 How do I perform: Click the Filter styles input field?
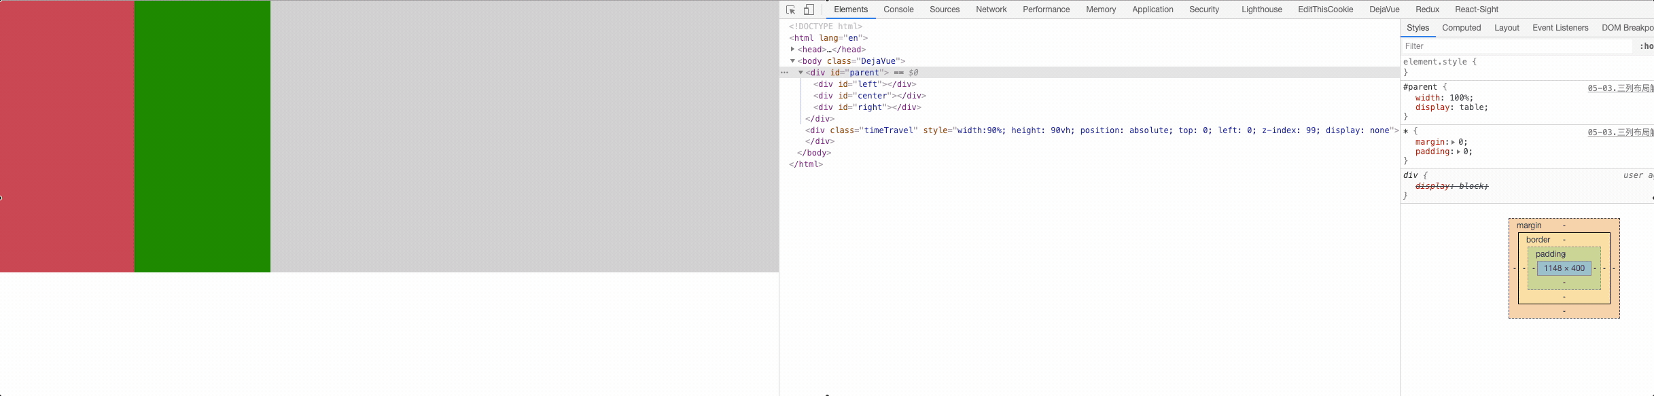(1515, 46)
